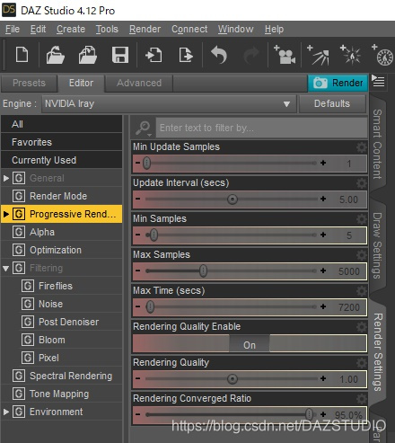Click the Create New Point Light icon
The image size is (395, 443).
[x=350, y=55]
